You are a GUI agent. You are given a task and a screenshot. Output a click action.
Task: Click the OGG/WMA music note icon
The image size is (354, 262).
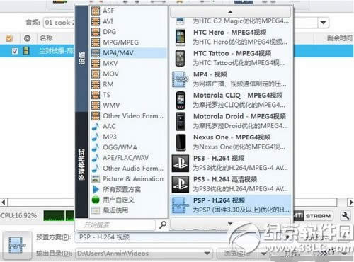(96, 147)
